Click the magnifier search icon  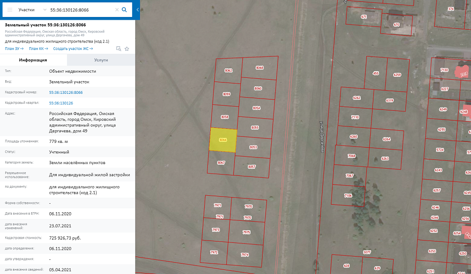click(x=124, y=9)
